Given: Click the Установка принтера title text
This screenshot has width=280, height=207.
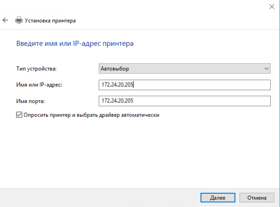Looking at the screenshot, I should coord(50,21).
